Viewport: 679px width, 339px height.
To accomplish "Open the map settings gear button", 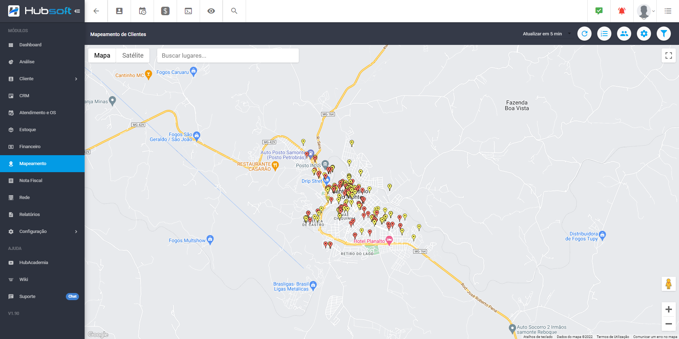I will click(644, 34).
